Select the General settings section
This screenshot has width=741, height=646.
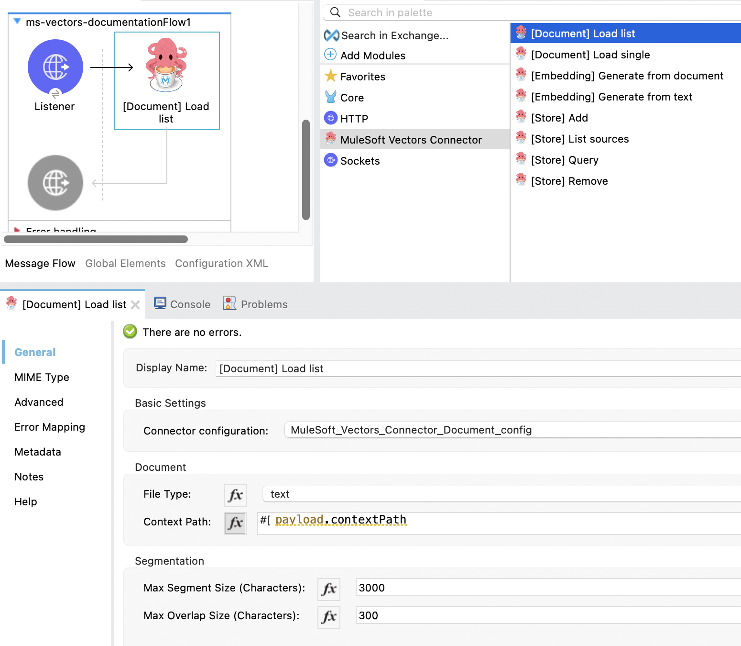click(x=35, y=352)
